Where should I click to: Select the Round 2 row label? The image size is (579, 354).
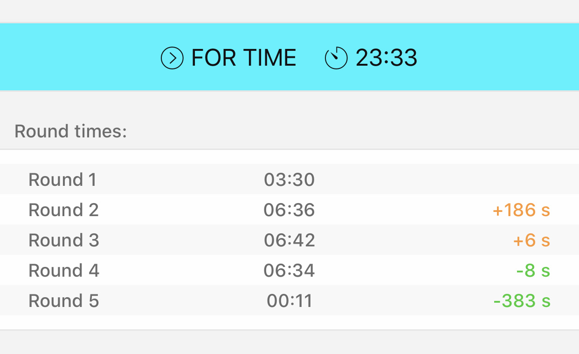point(63,210)
